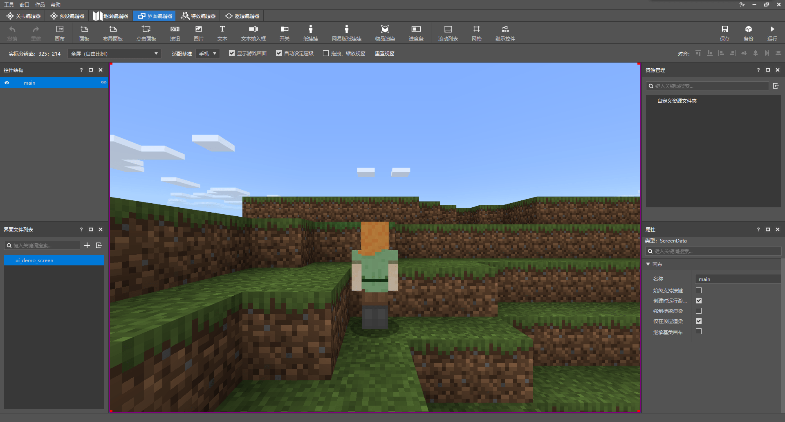Insert a 物品渲染 item render control
Screen dimensions: 785x422
click(x=385, y=33)
